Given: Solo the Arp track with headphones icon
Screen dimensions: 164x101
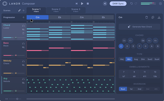Looking at the screenshot, I should coord(23,79).
